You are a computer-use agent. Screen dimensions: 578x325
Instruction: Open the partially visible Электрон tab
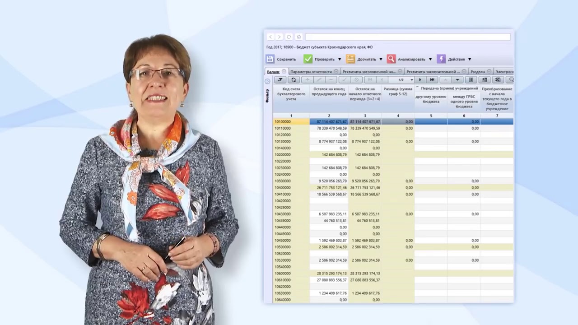(x=504, y=72)
